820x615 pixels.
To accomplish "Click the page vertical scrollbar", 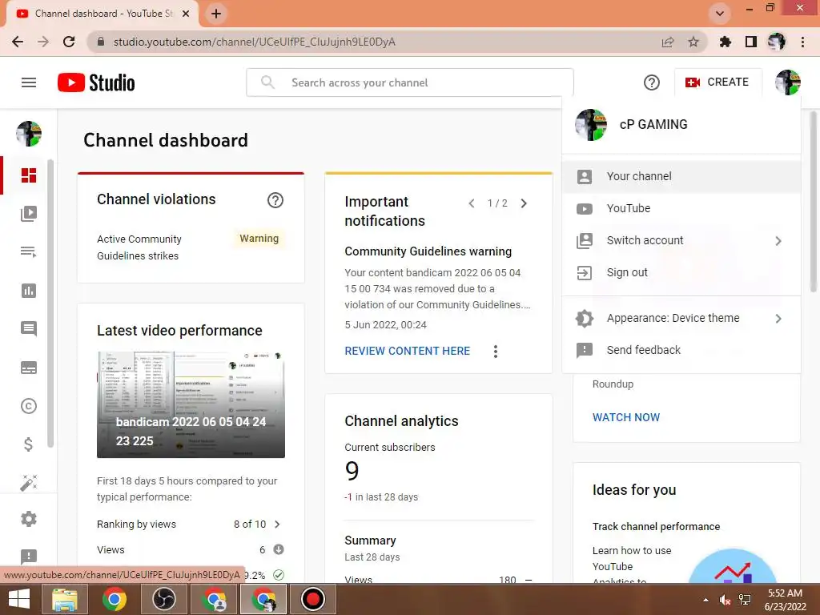I will pos(814,201).
